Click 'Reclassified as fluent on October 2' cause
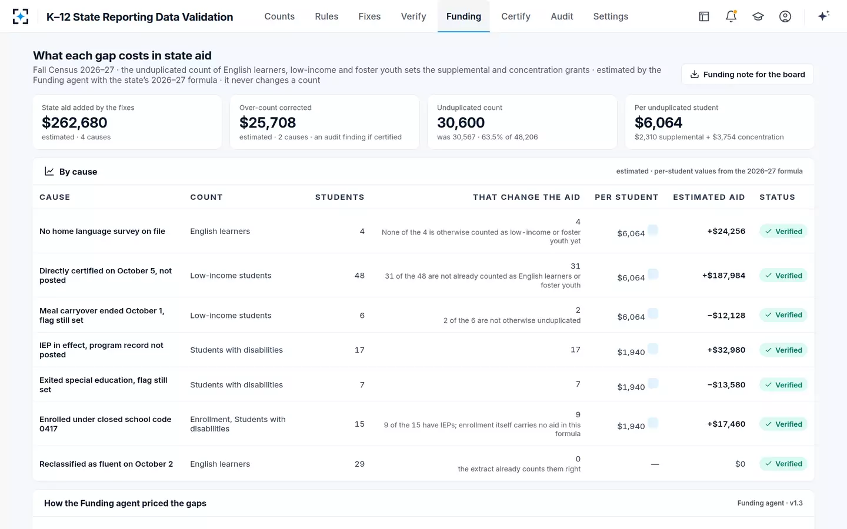This screenshot has width=847, height=529. coord(106,464)
